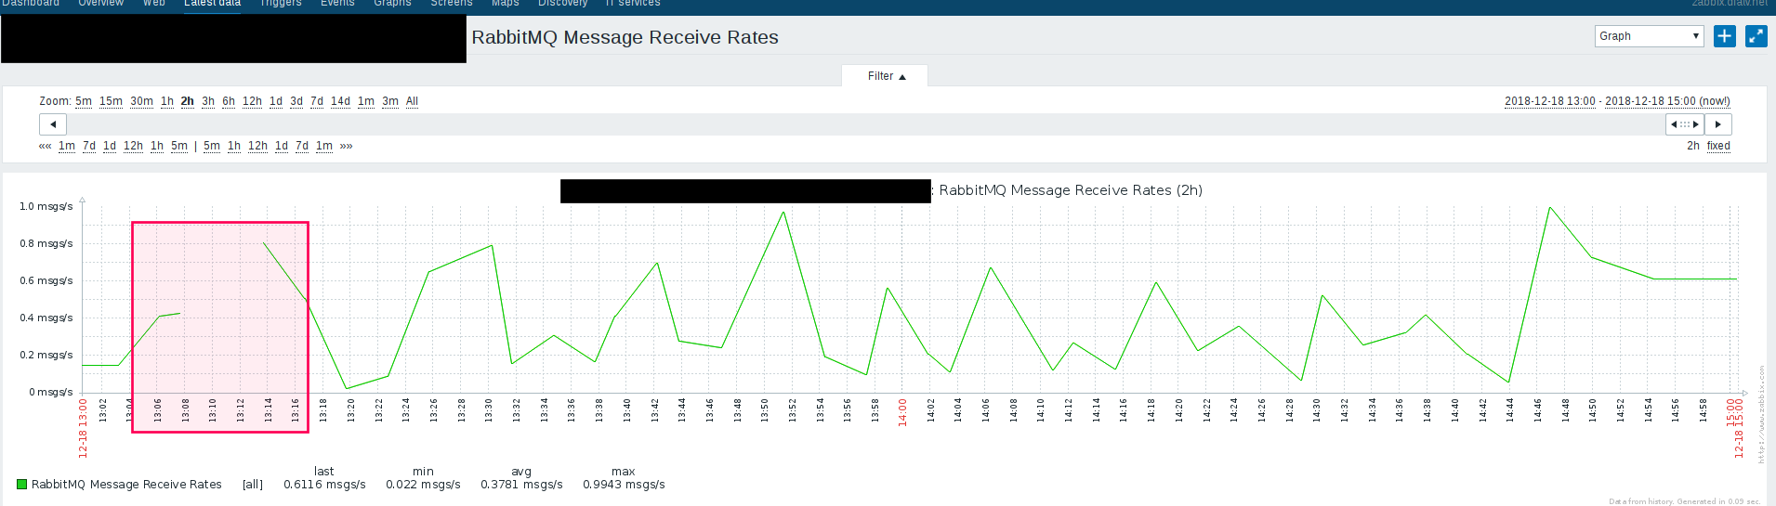
Task: Select the active 2h zoom level
Action: (188, 101)
